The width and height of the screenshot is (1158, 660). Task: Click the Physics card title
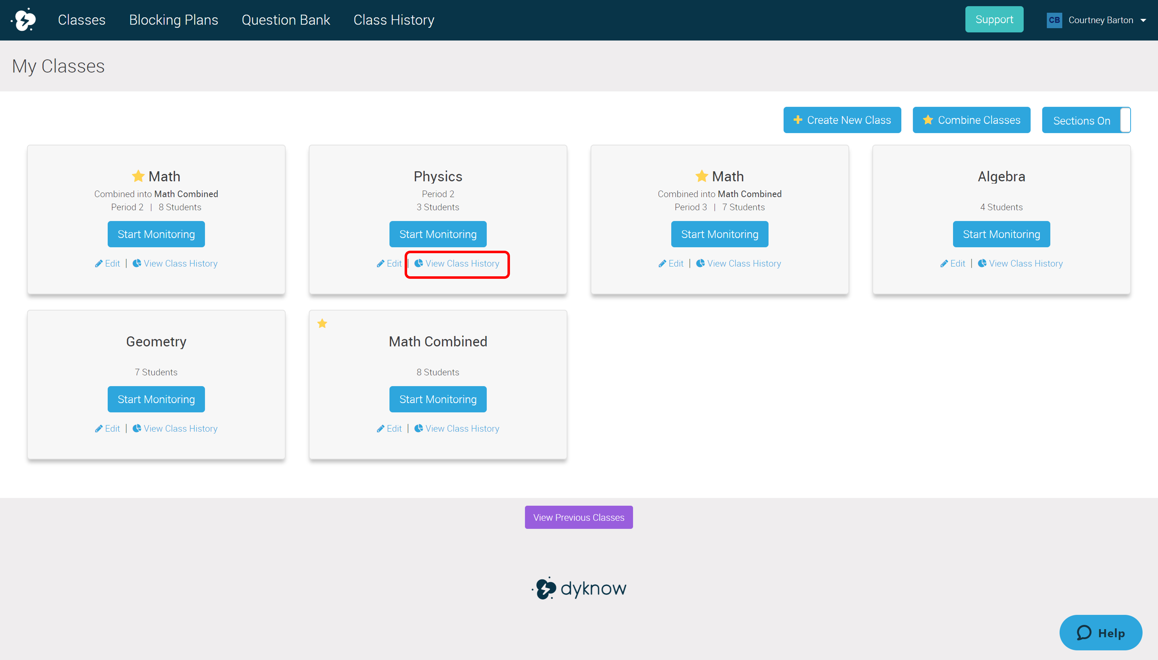point(438,176)
